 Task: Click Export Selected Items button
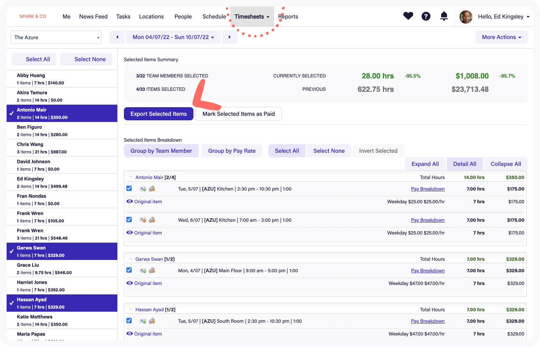[x=158, y=114]
